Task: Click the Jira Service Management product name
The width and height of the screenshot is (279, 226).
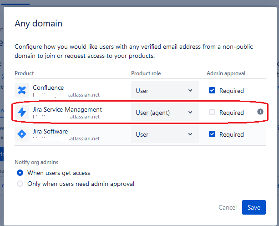Action: pyautogui.click(x=67, y=109)
